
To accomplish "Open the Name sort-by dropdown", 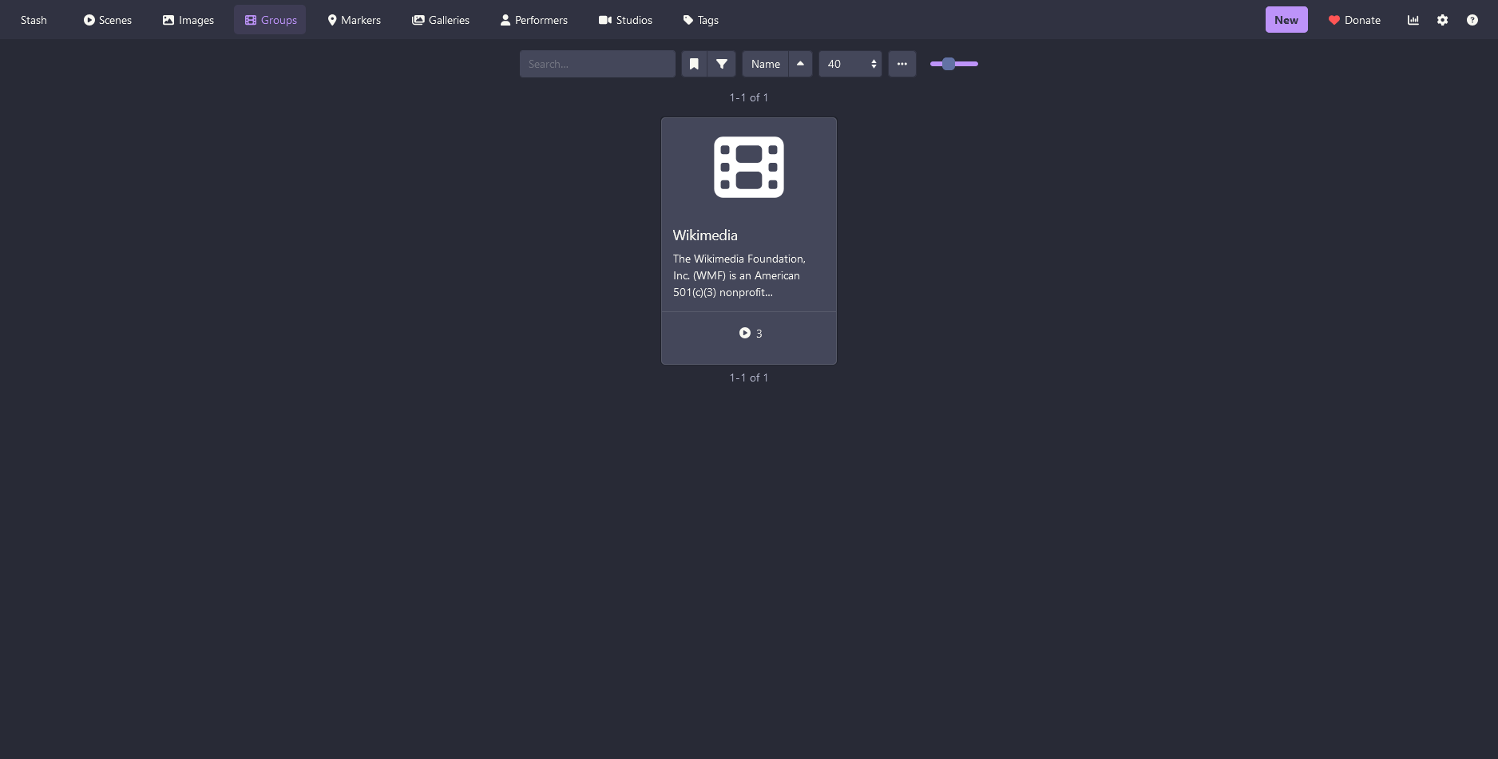I will pyautogui.click(x=765, y=64).
